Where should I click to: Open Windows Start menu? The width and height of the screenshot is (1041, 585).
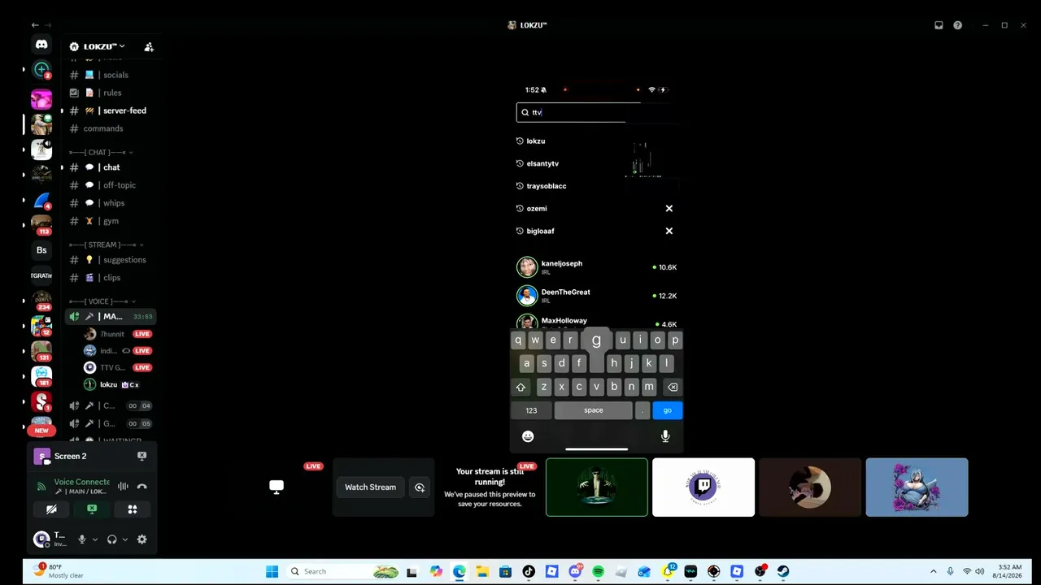[272, 571]
